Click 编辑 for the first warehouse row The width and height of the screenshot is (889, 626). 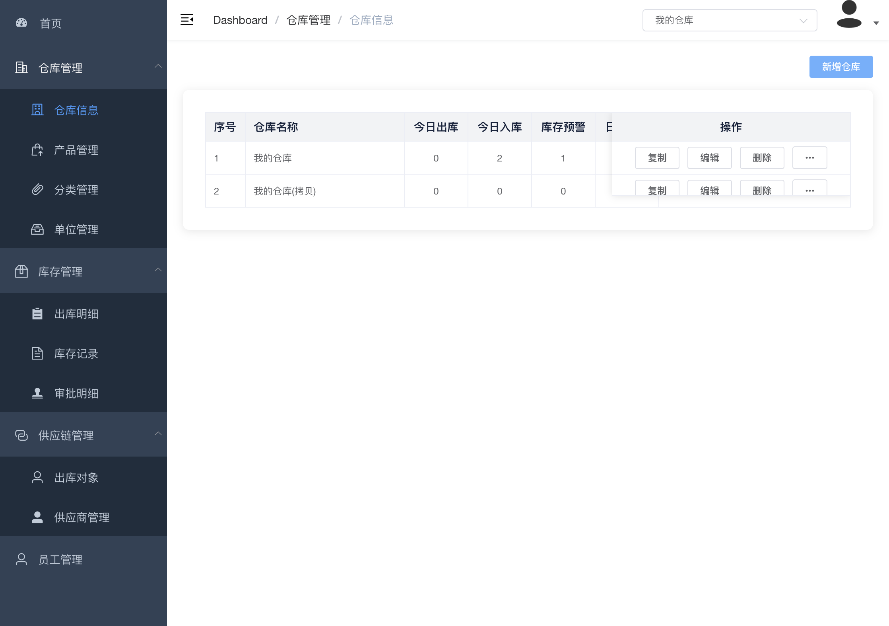pos(709,158)
